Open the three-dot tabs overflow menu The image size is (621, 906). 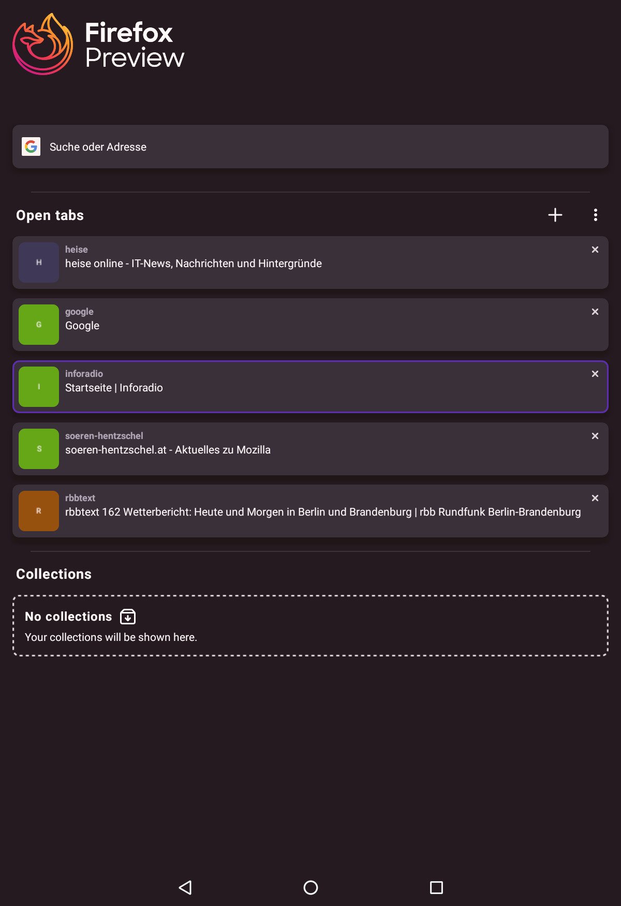point(596,215)
